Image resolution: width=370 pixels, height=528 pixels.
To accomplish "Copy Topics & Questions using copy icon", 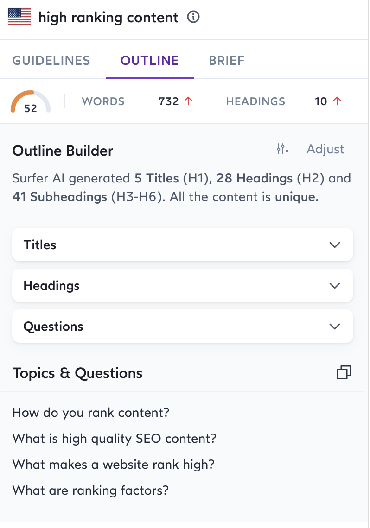I will pyautogui.click(x=344, y=372).
